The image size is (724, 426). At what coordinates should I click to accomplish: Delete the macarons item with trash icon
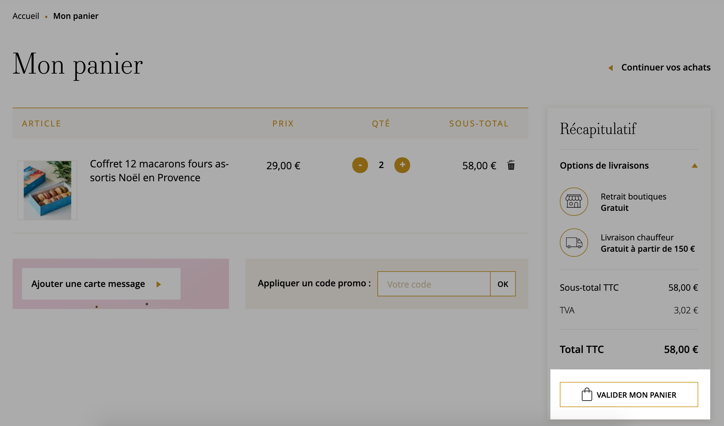click(511, 165)
